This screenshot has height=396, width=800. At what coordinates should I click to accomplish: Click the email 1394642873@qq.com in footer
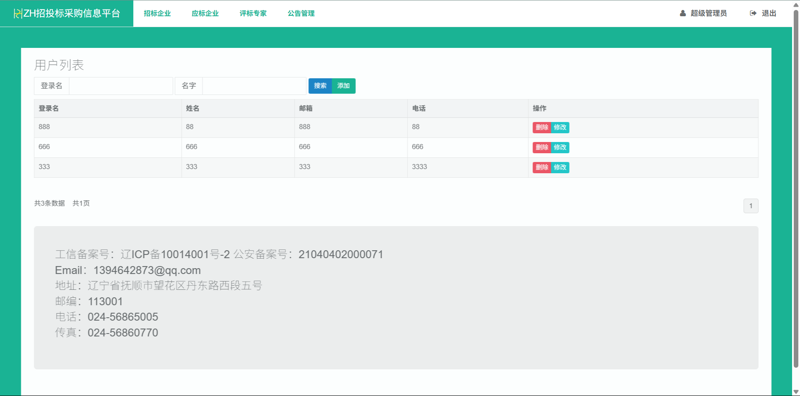point(147,270)
